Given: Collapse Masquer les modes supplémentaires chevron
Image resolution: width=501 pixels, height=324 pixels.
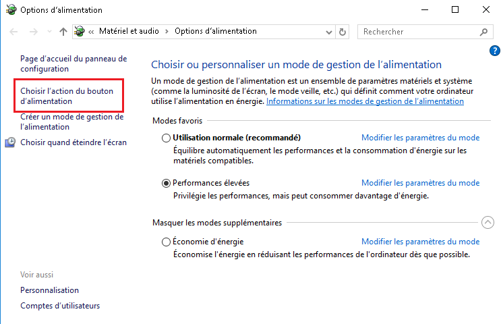Looking at the screenshot, I should click(x=488, y=222).
